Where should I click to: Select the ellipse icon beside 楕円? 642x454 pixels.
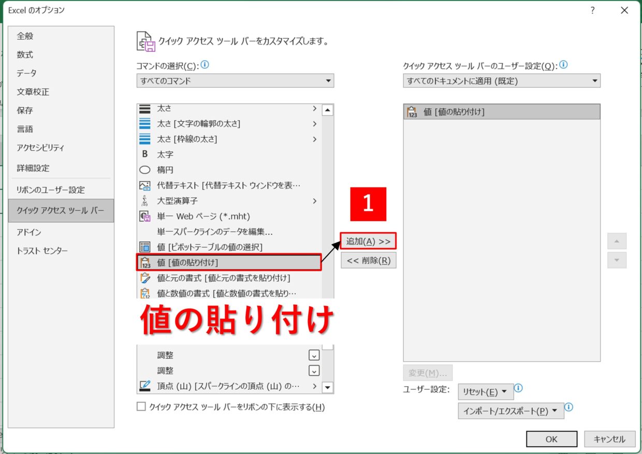(145, 170)
